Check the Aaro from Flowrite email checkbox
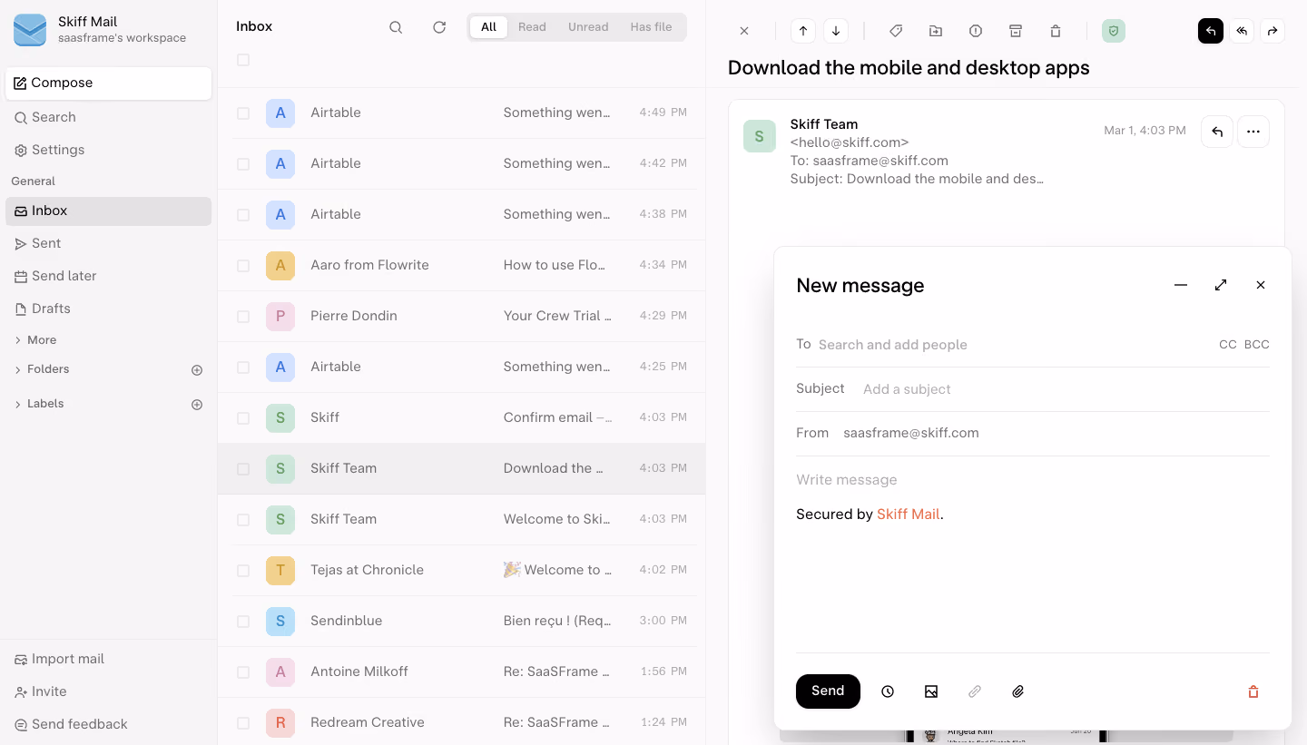Viewport: 1307px width, 745px height. (243, 266)
